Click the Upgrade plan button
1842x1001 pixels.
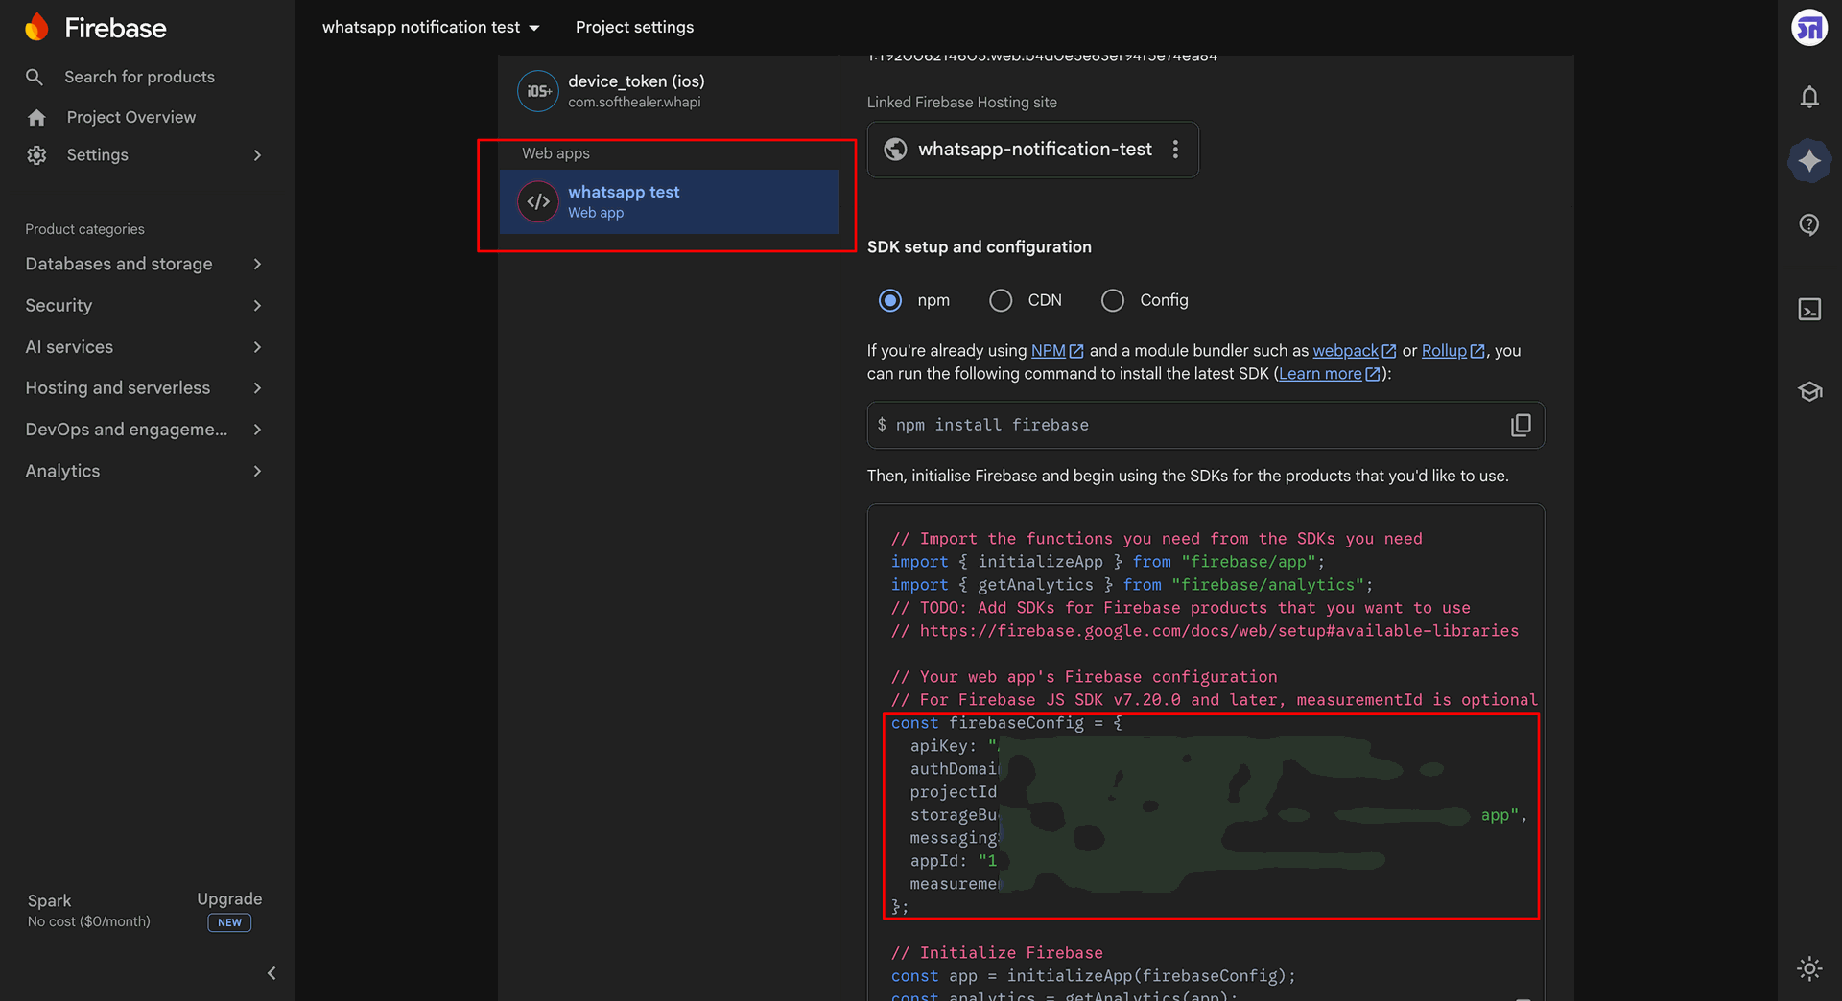[x=229, y=899]
